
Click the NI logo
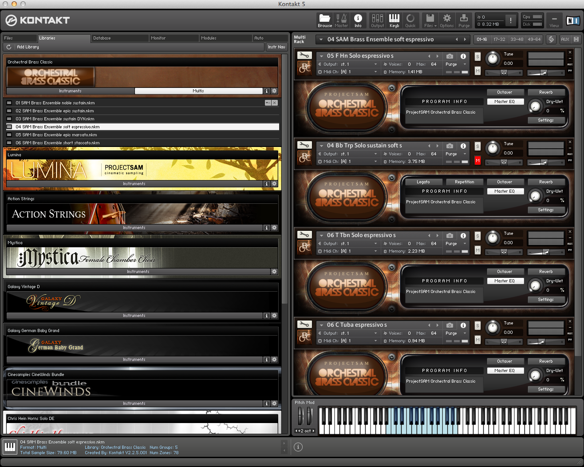572,20
